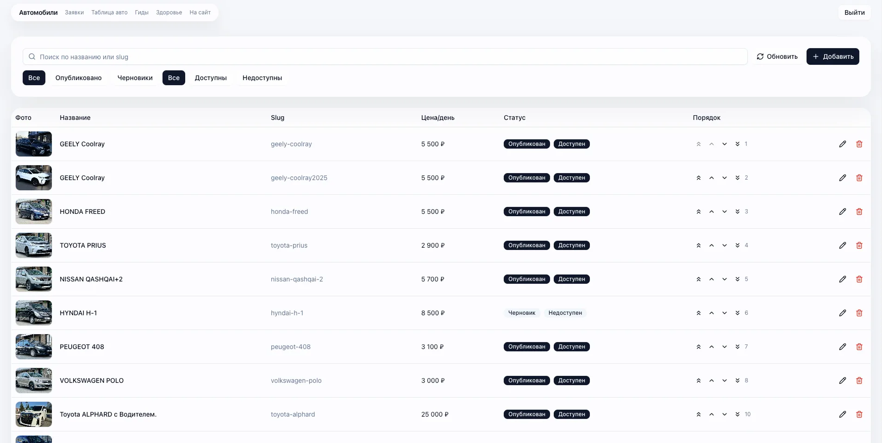Move geely-coolray2025 car down one position
Screen dimensions: 882x443
(725, 178)
